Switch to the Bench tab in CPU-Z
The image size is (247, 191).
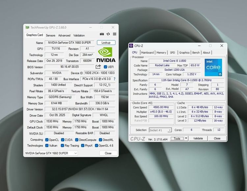pos(196,53)
